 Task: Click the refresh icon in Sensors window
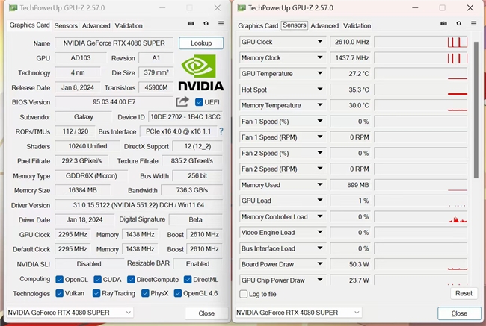(x=459, y=24)
